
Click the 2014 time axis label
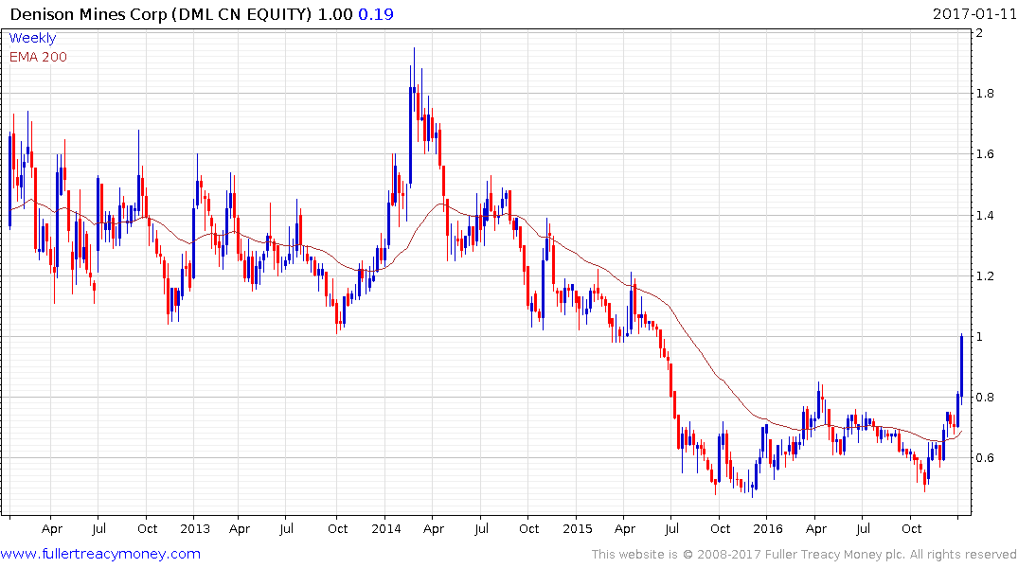point(385,528)
